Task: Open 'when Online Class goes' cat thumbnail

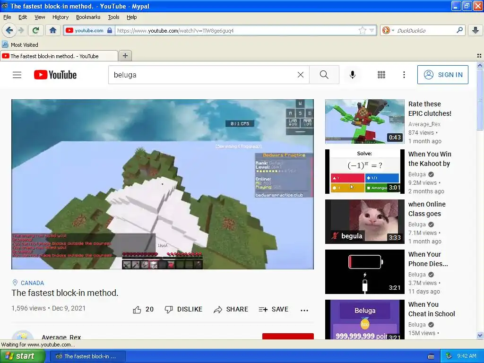Action: [x=365, y=222]
